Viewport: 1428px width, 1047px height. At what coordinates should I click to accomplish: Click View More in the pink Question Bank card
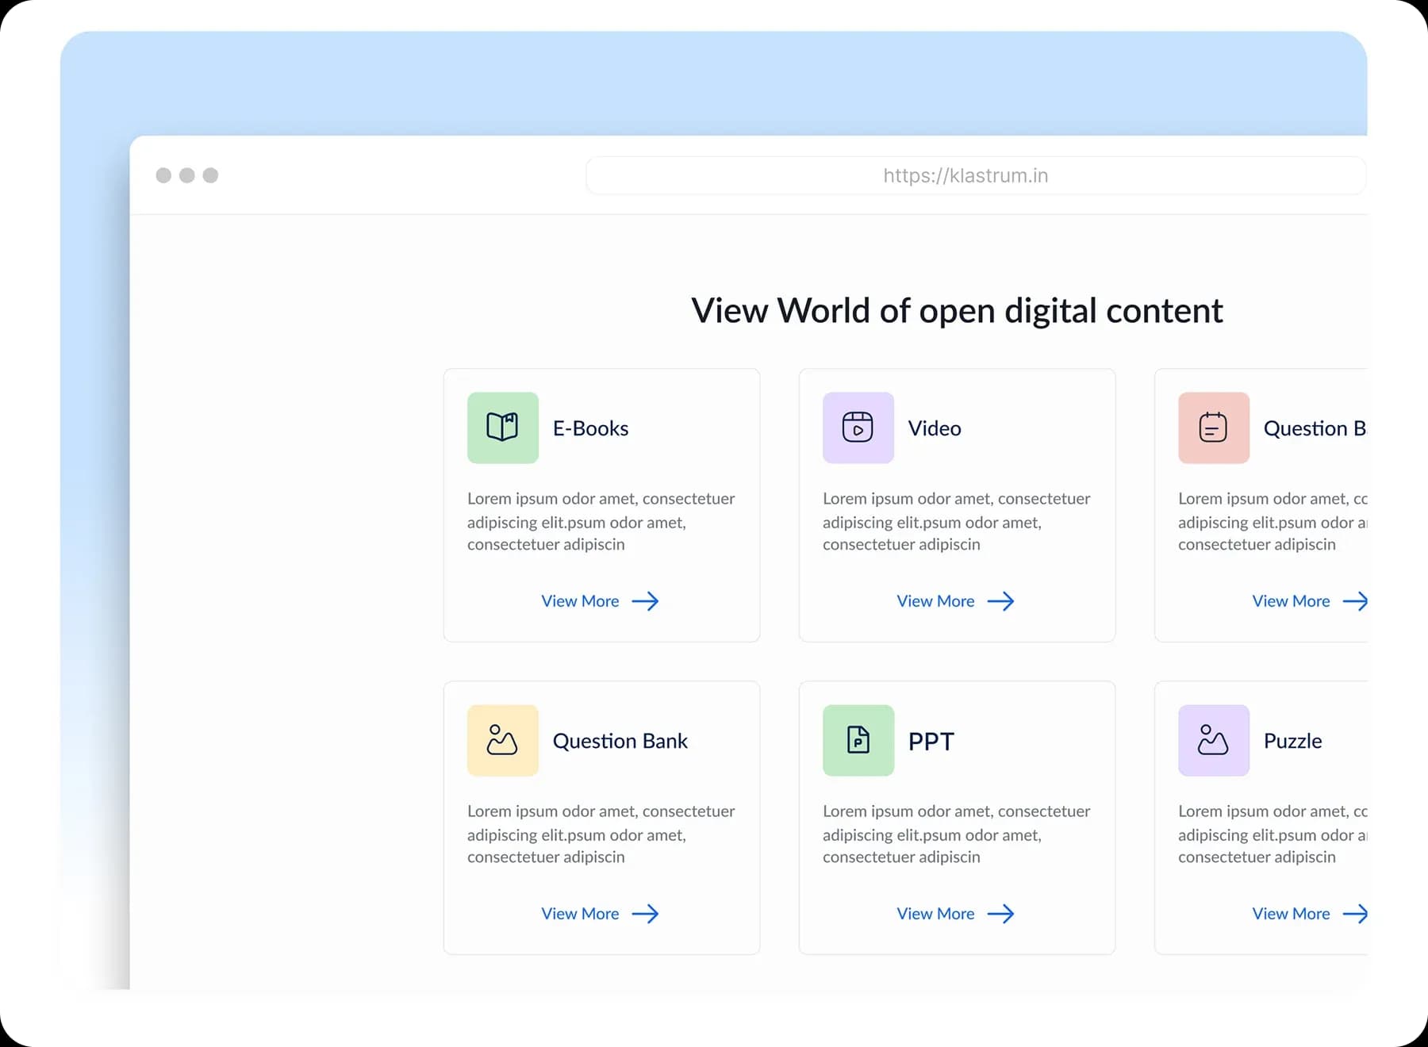pyautogui.click(x=1309, y=601)
